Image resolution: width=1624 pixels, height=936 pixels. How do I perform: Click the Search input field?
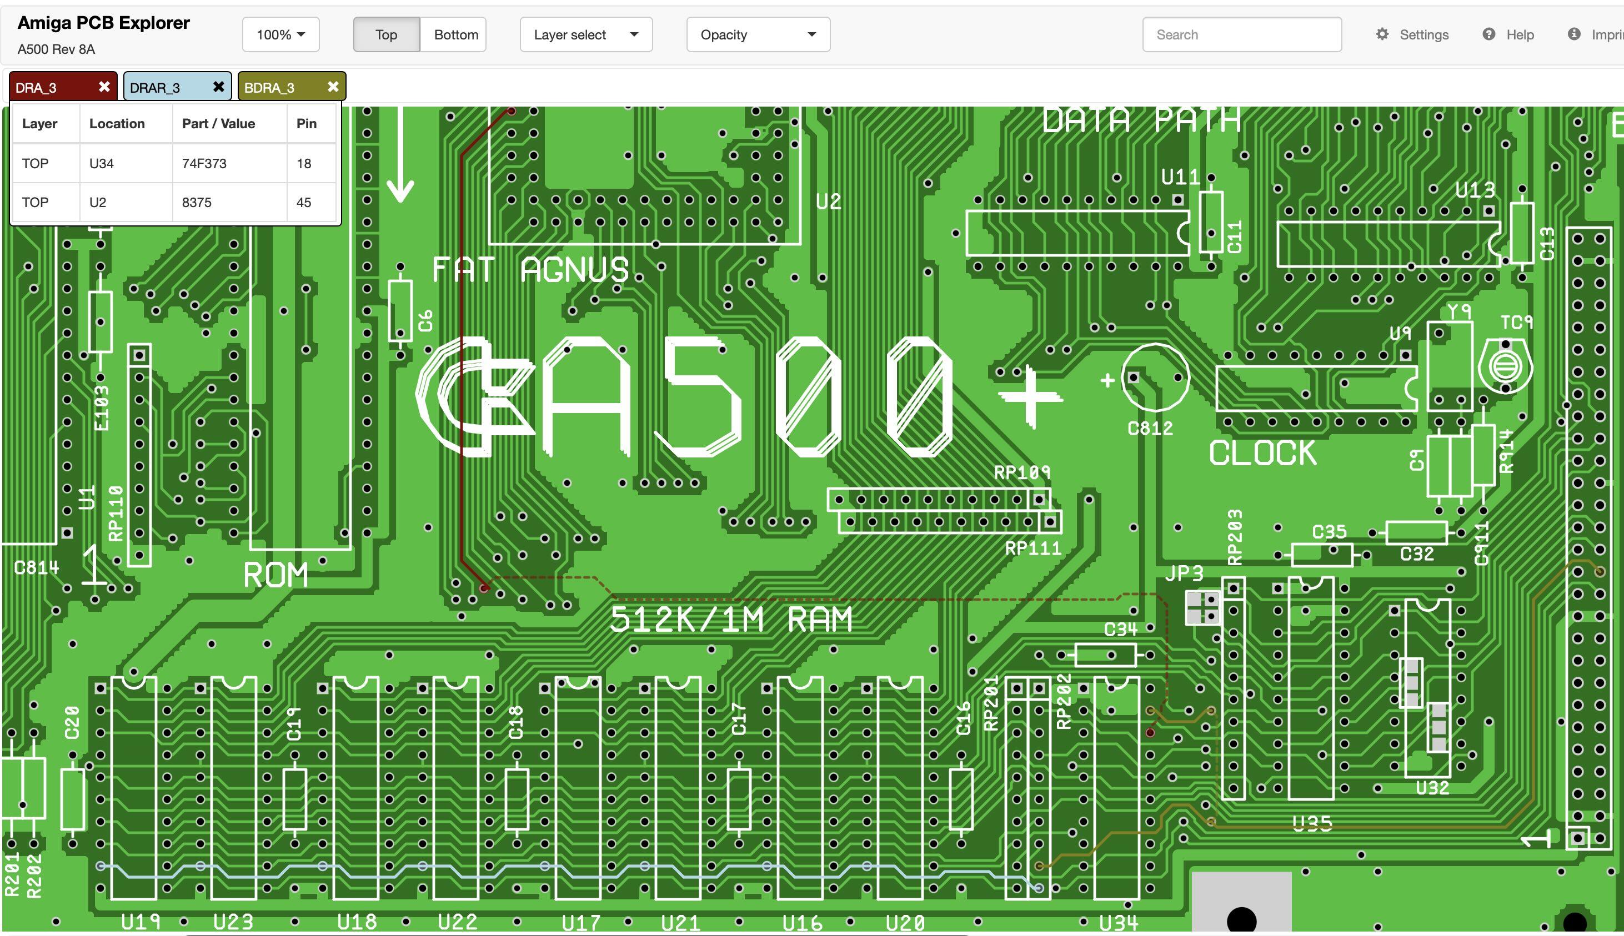coord(1242,35)
